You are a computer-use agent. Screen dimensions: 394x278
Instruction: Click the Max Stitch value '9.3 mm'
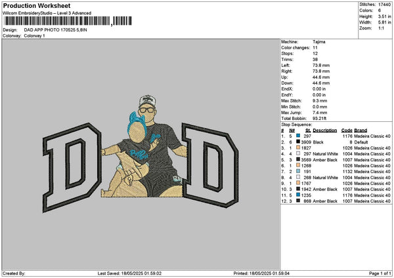pyautogui.click(x=320, y=101)
